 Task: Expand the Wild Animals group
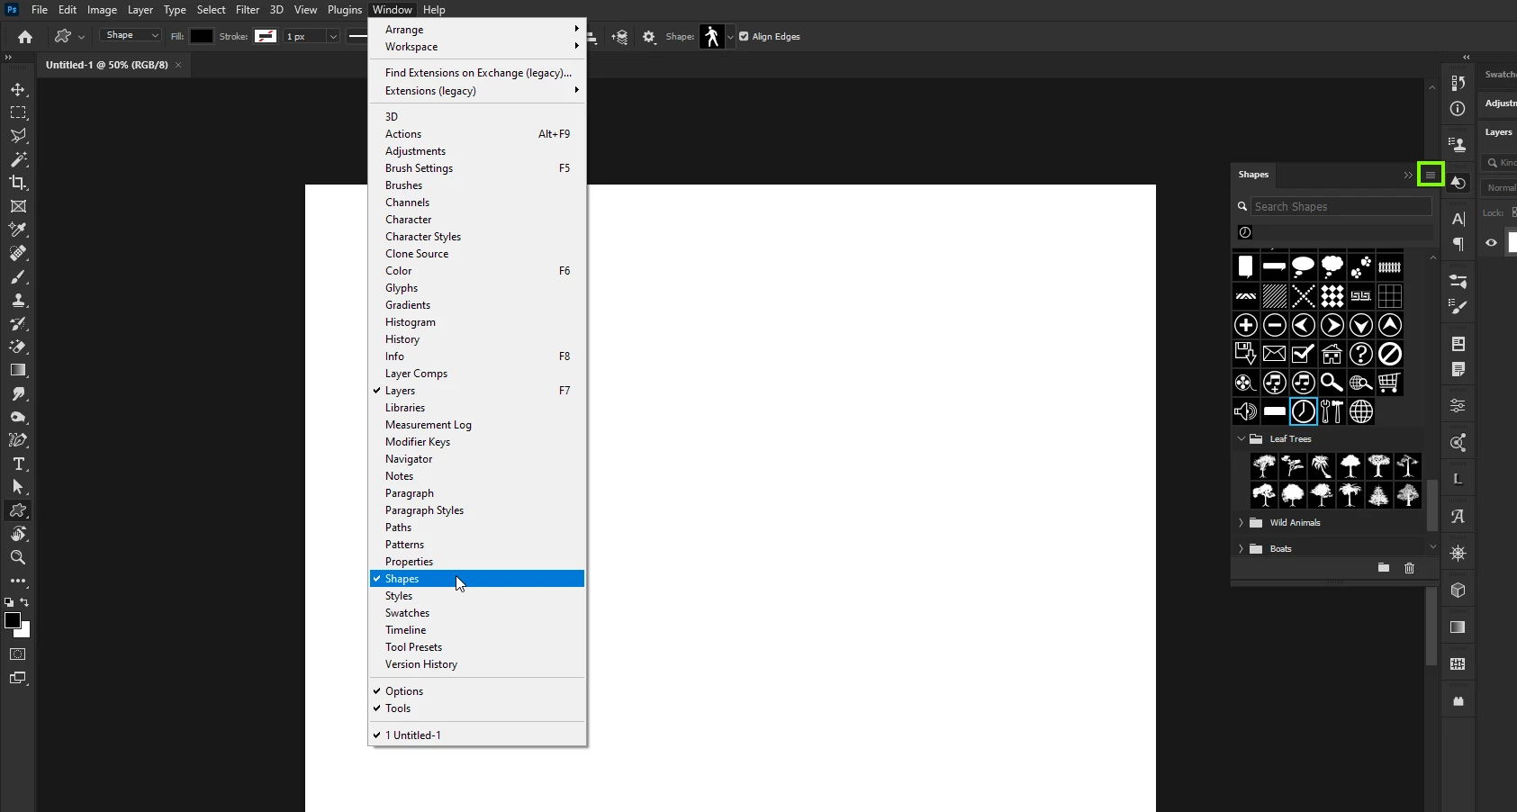click(1242, 523)
